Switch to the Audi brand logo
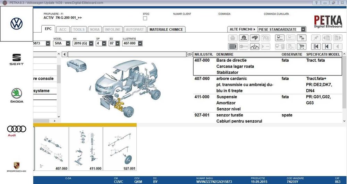The width and height of the screenshot is (347, 184). point(16,131)
